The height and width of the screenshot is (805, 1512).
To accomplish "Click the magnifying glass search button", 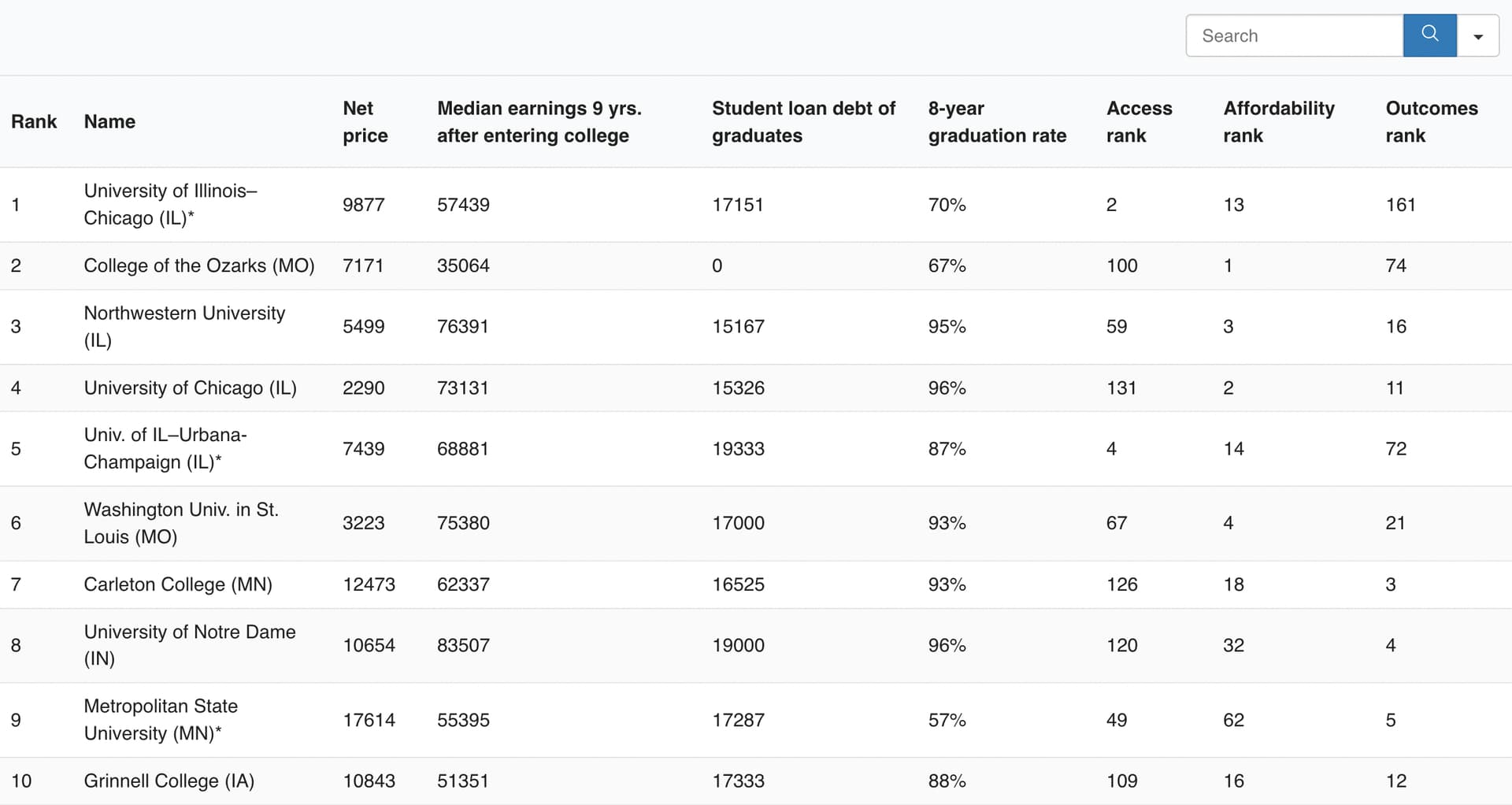I will point(1429,35).
